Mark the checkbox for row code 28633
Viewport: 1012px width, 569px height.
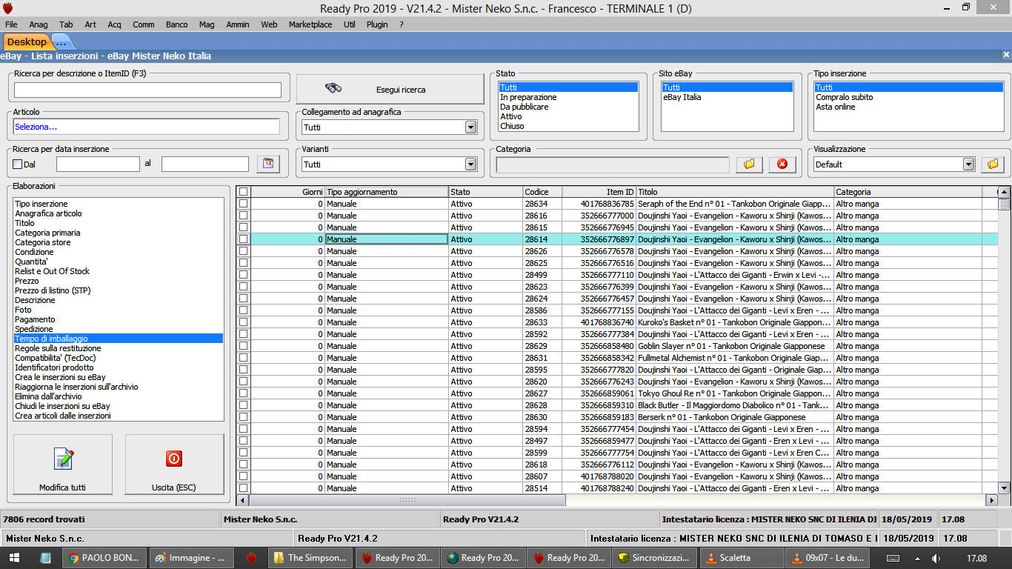243,322
